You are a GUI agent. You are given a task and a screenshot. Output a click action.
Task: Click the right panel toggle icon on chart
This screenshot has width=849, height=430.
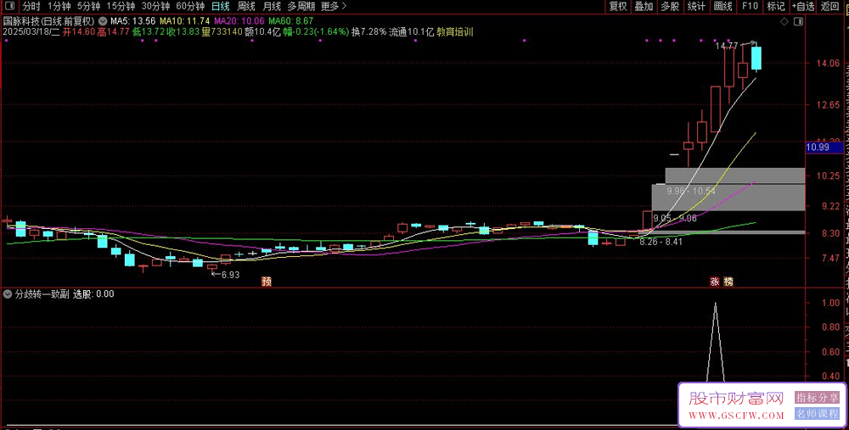798,21
